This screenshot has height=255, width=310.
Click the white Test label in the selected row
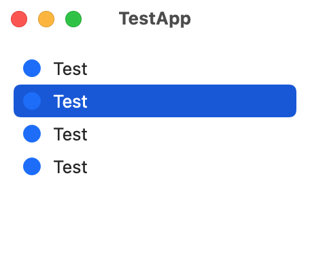click(70, 102)
